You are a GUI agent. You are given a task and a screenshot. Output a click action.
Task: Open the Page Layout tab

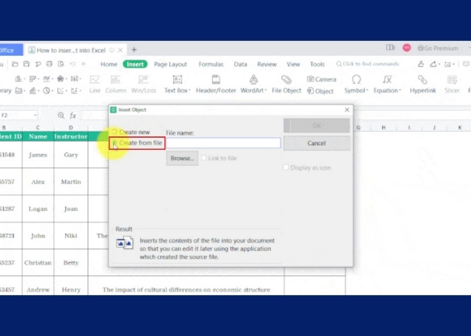(x=170, y=65)
